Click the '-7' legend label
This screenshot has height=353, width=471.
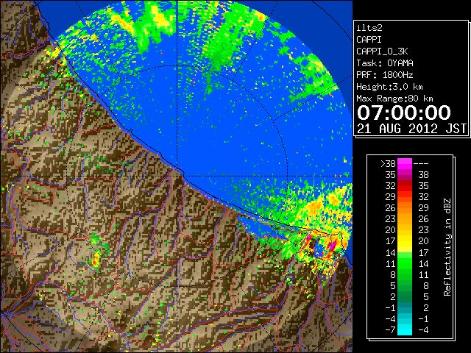pyautogui.click(x=390, y=330)
